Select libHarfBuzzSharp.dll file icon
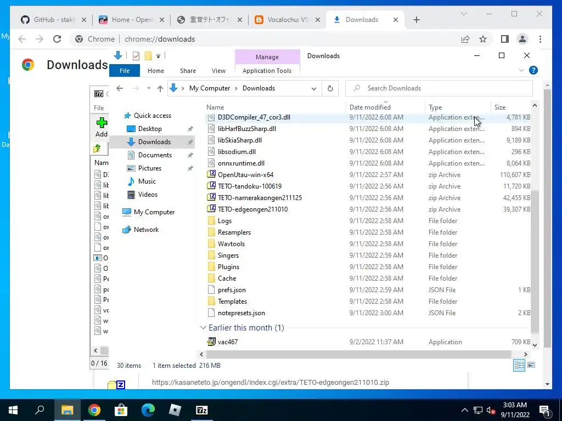The height and width of the screenshot is (421, 562). [x=211, y=129]
